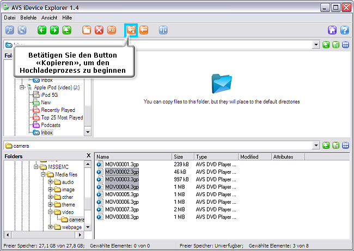Select the file MOV00008.3gp

pos(118,217)
